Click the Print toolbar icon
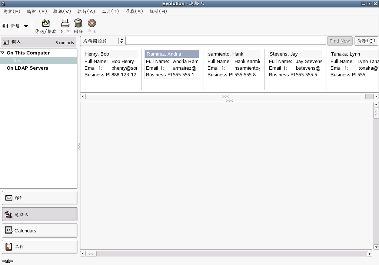This screenshot has width=379, height=265. (x=65, y=23)
